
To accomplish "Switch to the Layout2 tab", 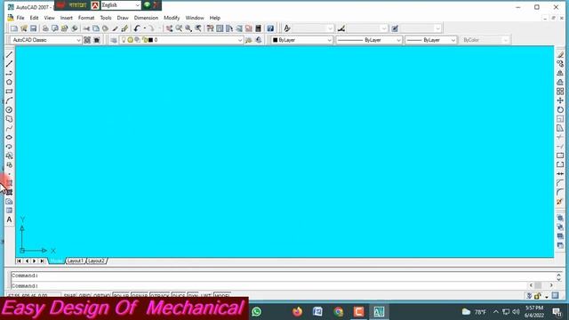I will coord(97,260).
